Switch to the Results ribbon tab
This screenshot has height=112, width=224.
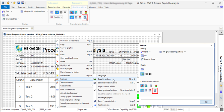30,7
